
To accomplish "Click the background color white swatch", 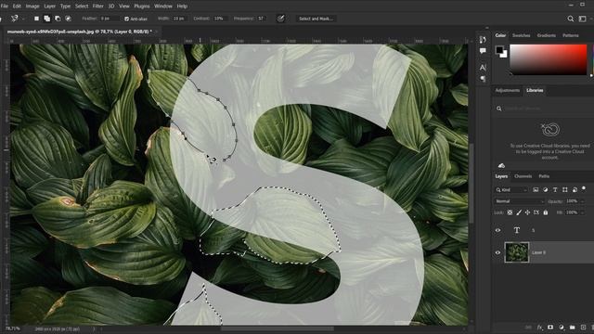I will 504,55.
